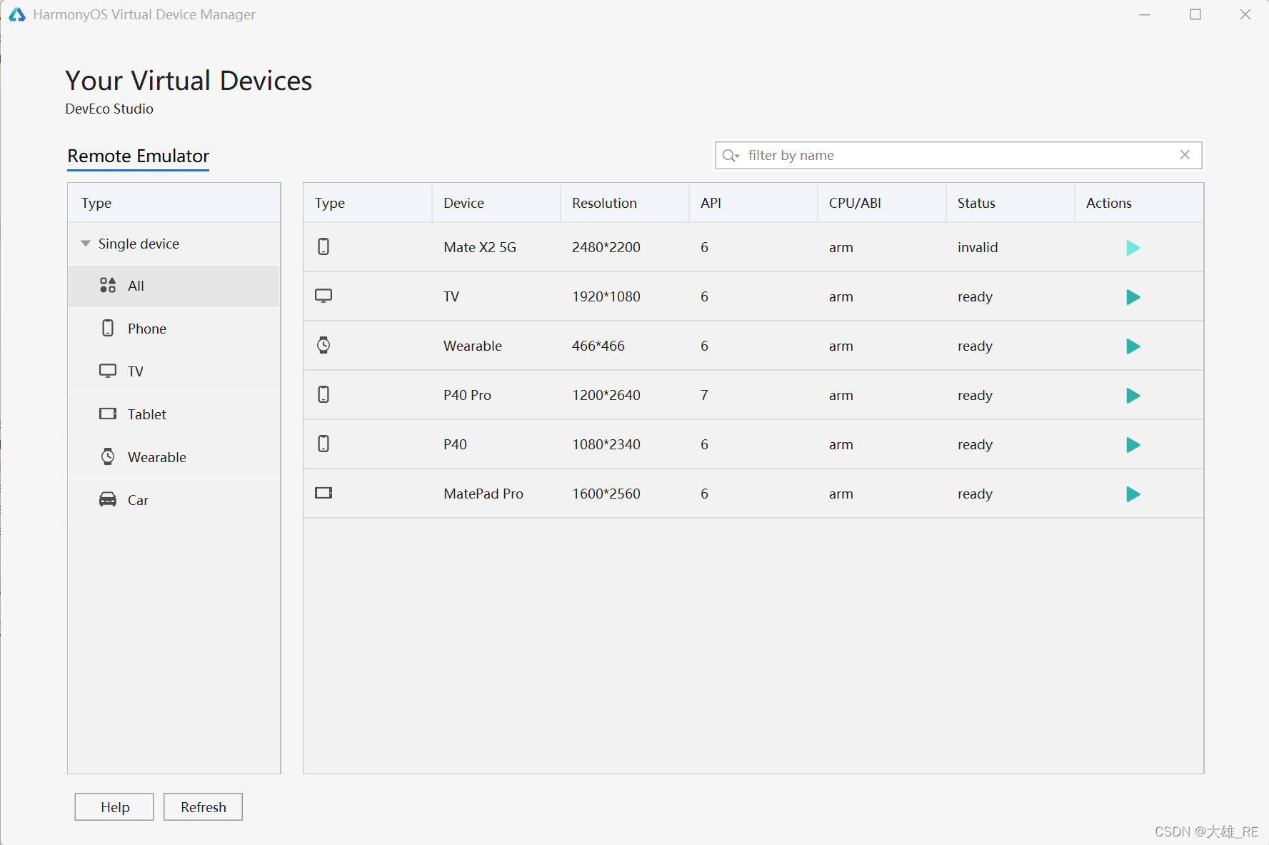Close the Virtual Device Manager window

[x=1245, y=14]
